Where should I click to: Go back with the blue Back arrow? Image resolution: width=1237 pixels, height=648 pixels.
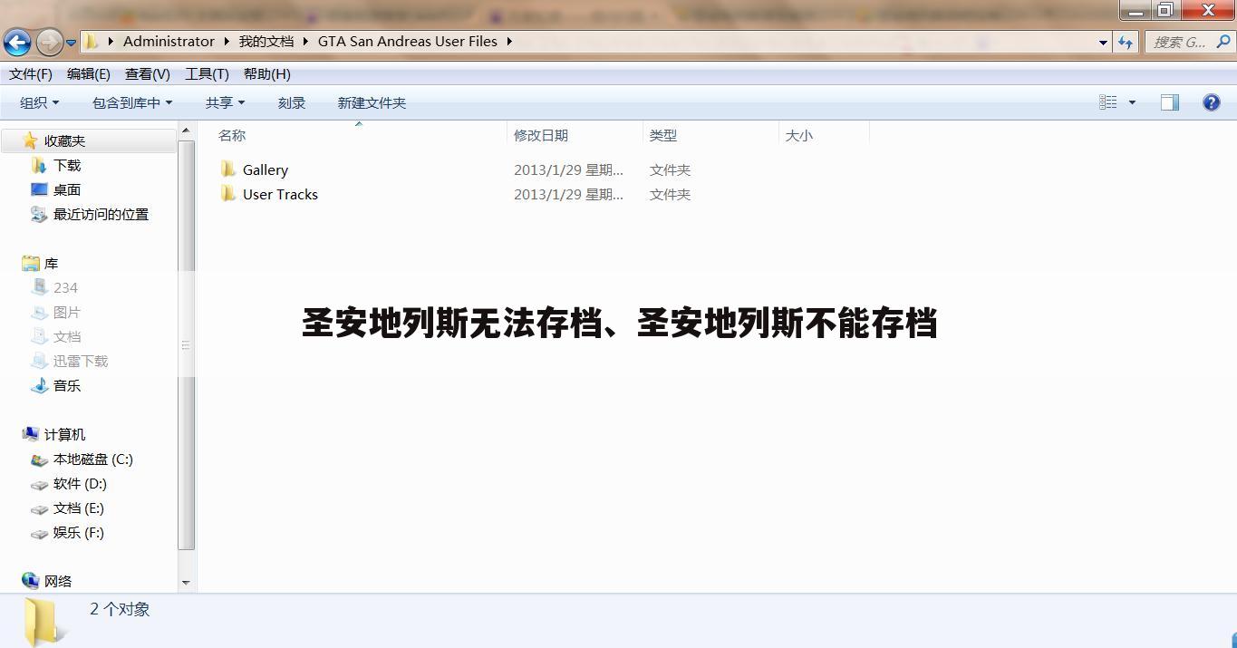click(x=17, y=42)
